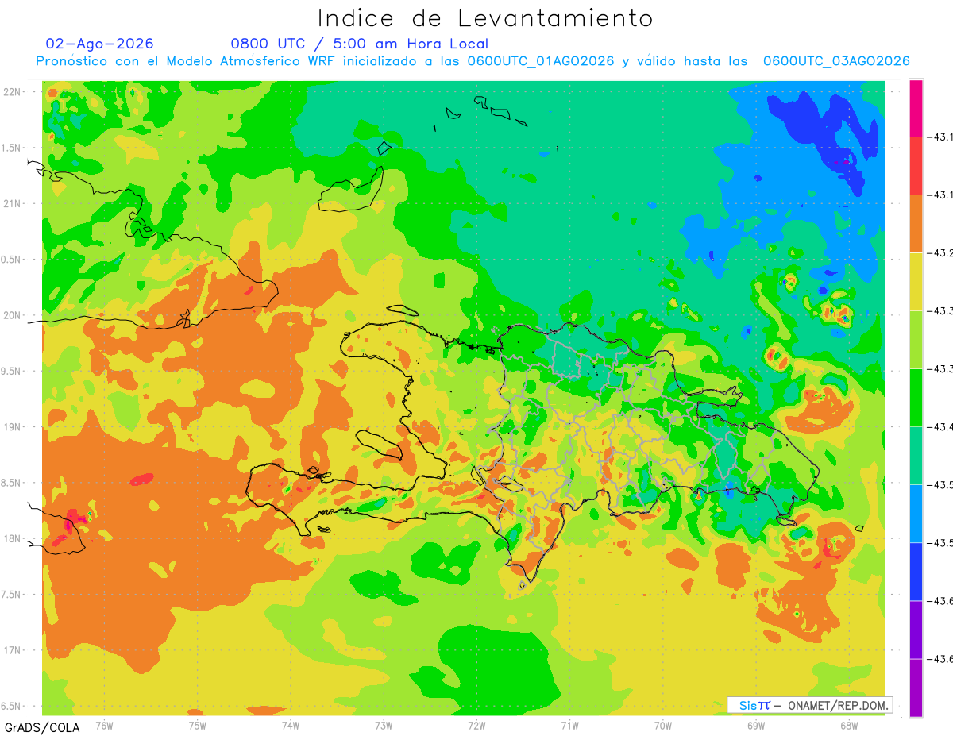Image resolution: width=953 pixels, height=736 pixels.
Task: Click the violet swatch at the legend bottom
Action: click(x=916, y=688)
